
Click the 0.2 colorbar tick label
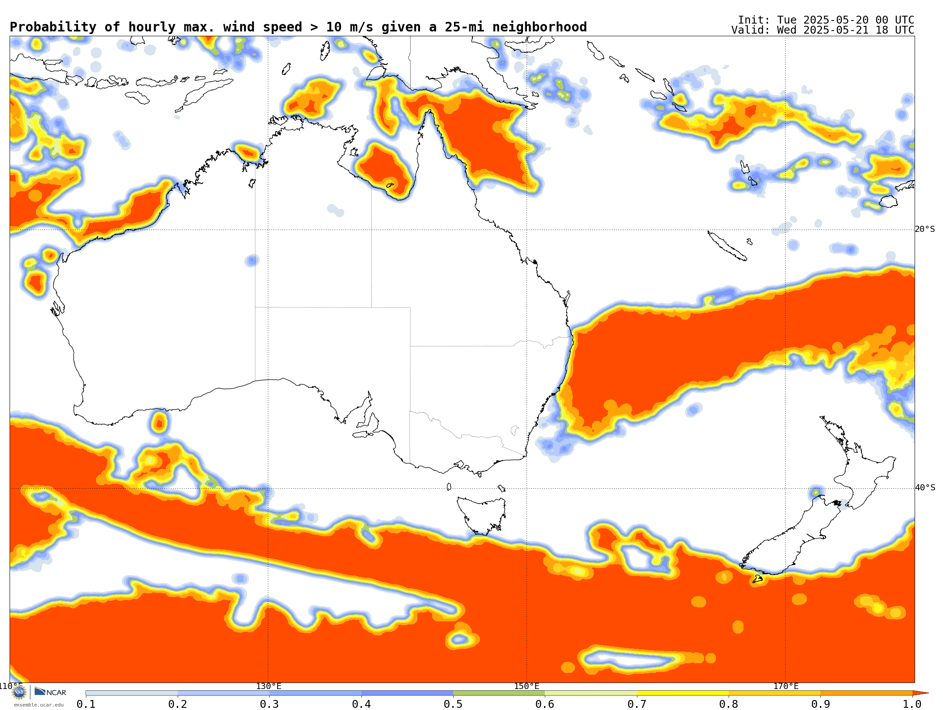click(x=178, y=704)
